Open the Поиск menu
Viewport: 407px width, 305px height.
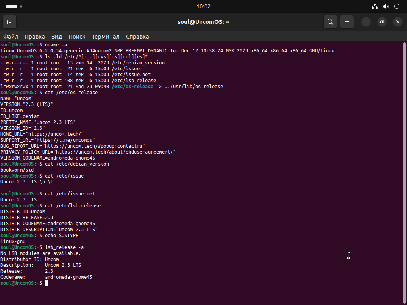click(x=77, y=37)
